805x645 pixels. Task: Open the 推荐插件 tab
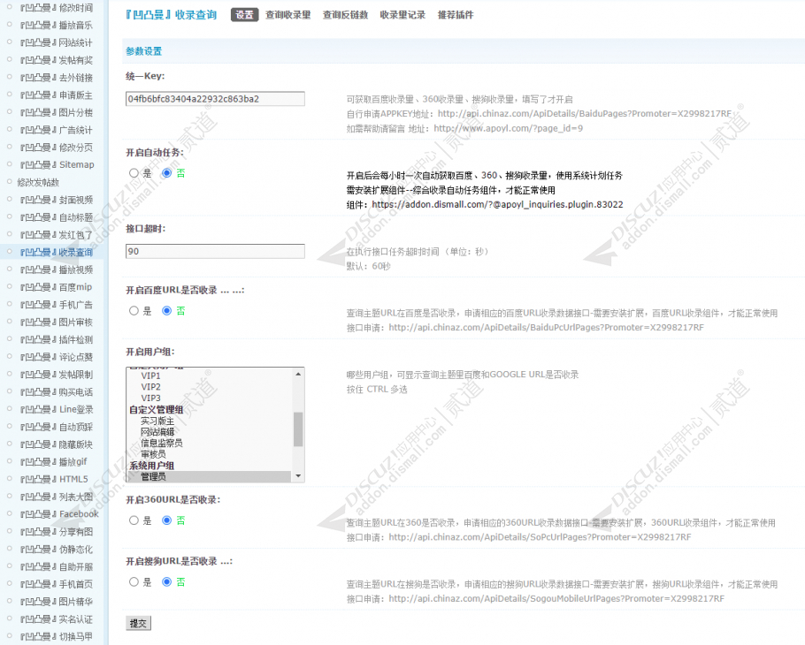pos(456,15)
